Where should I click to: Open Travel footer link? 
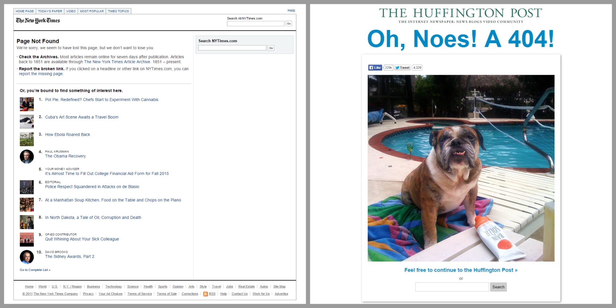217,287
